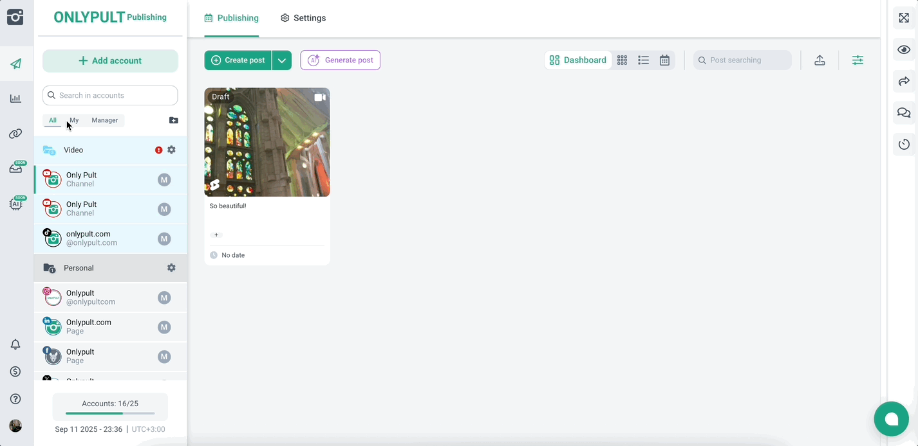The image size is (918, 446).
Task: Click the Accounts 16/25 usage progress bar
Action: (110, 413)
